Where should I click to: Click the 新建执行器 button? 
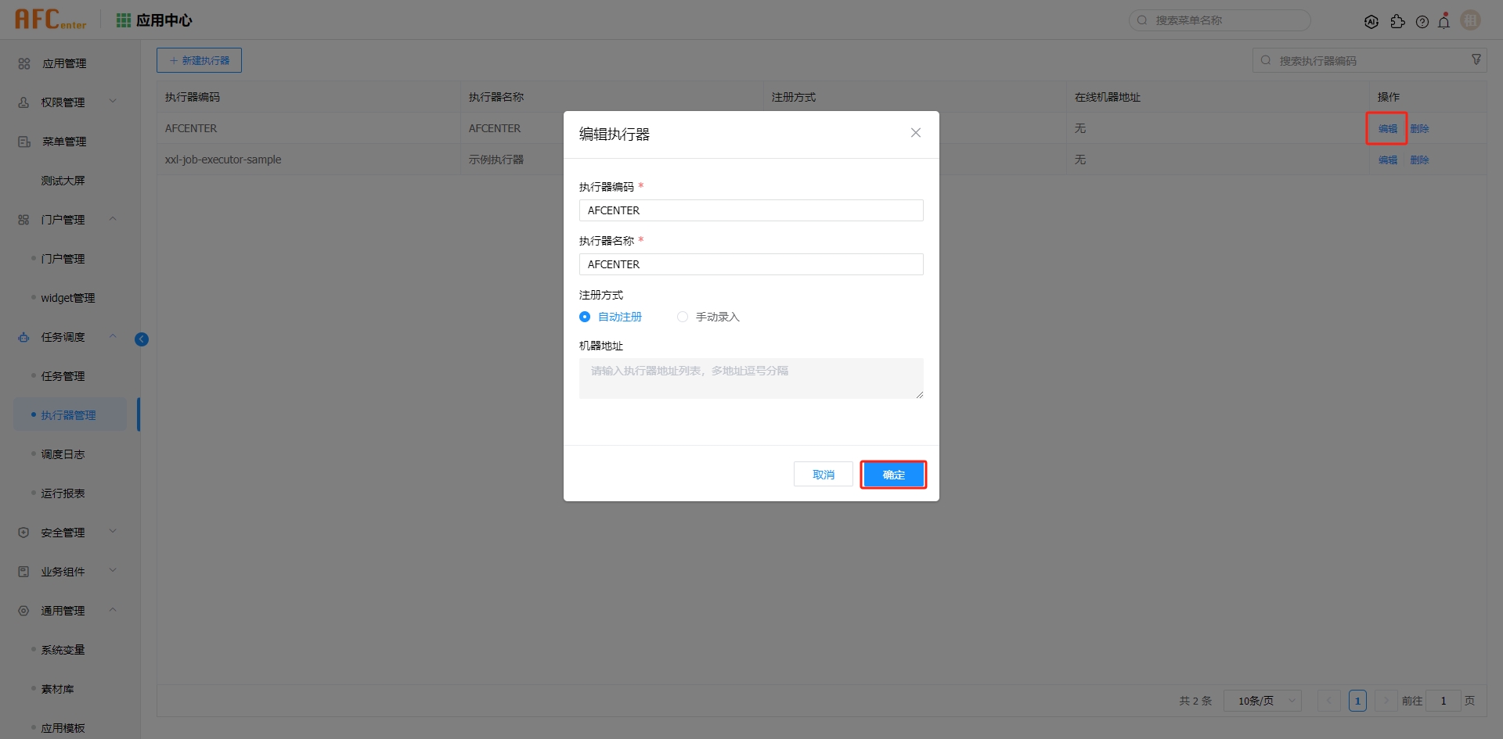pyautogui.click(x=199, y=60)
